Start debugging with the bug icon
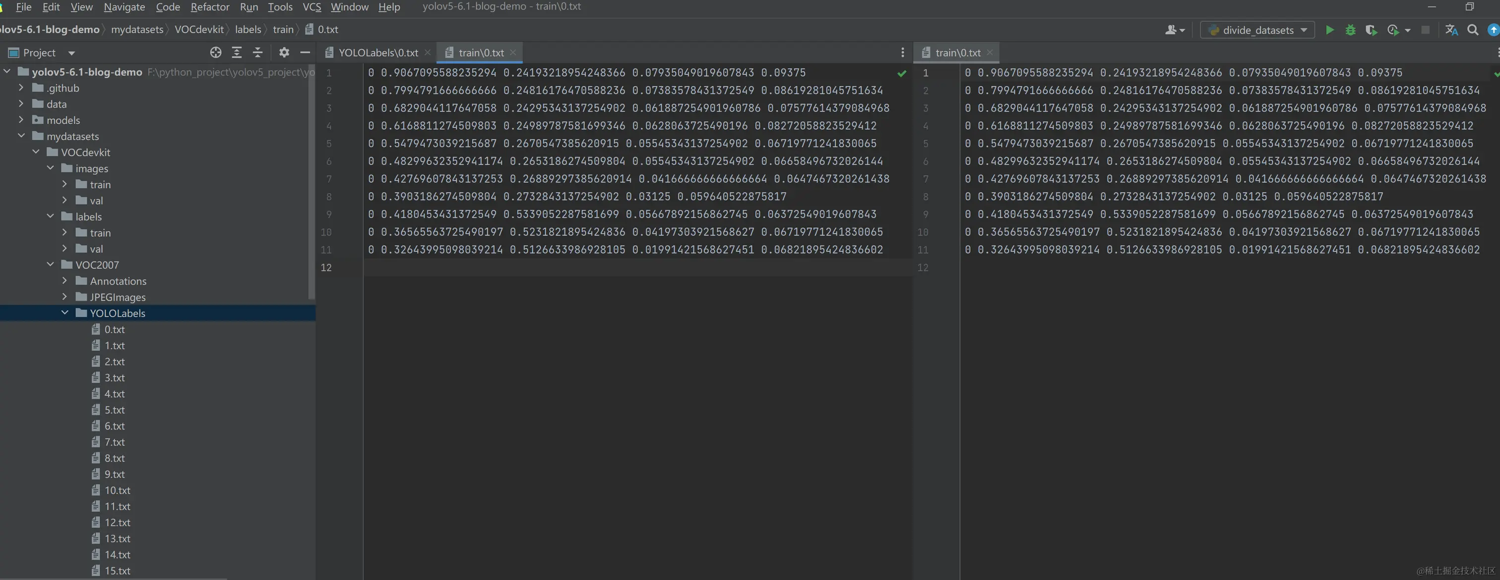Image resolution: width=1500 pixels, height=580 pixels. 1350,30
